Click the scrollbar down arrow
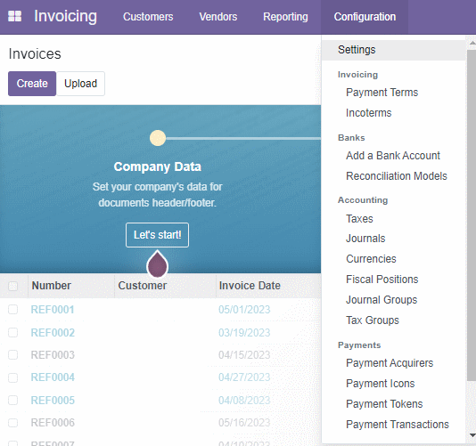Screen dimensions: 476x446 472,435
